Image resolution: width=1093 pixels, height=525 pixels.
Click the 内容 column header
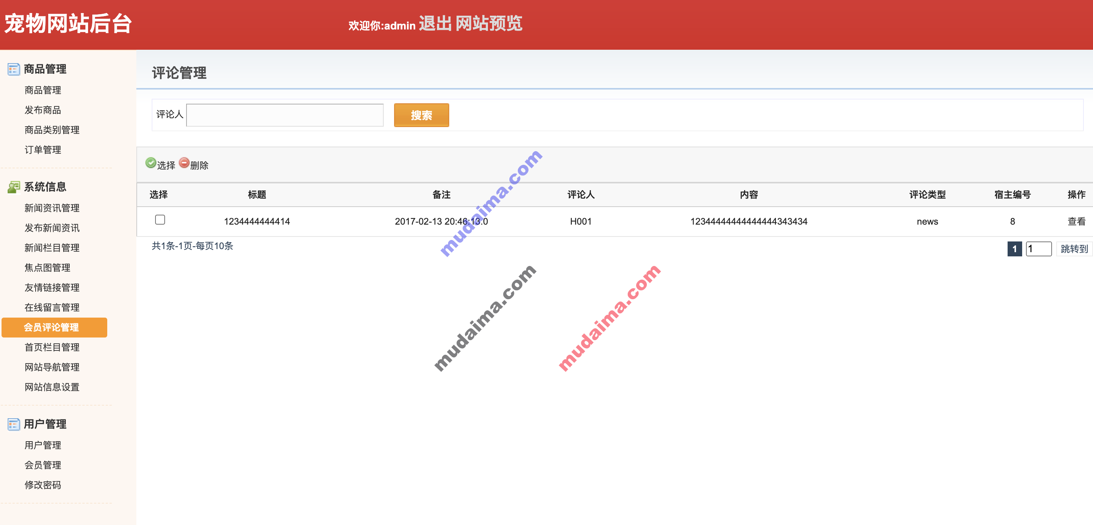point(749,195)
